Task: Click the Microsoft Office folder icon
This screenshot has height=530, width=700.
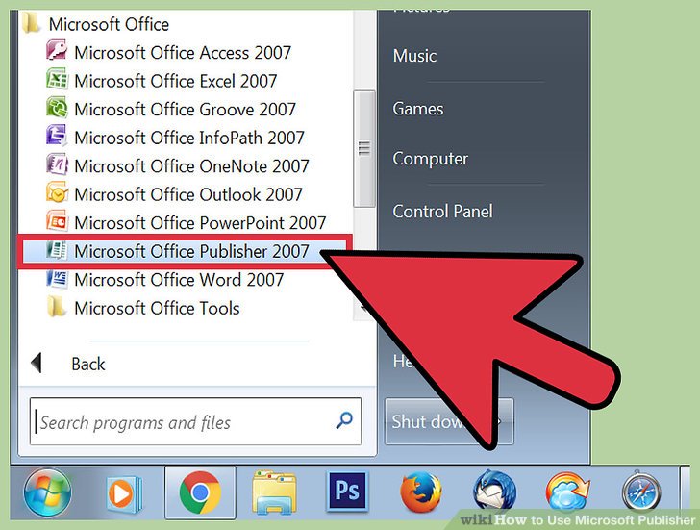Action: tap(31, 23)
